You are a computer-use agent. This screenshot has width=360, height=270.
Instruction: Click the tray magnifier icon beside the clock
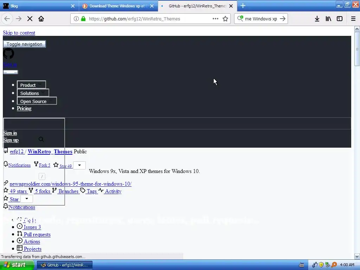click(334, 265)
